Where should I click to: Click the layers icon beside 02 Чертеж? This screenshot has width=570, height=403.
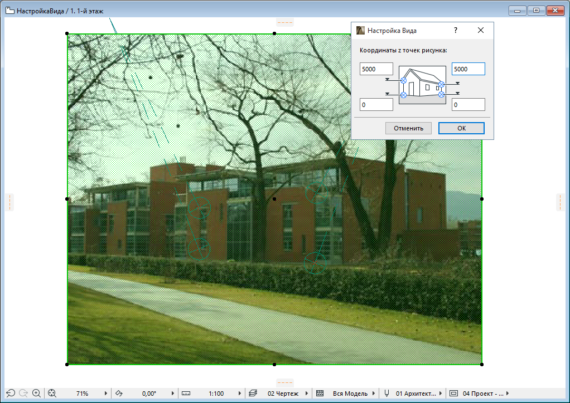(x=253, y=393)
